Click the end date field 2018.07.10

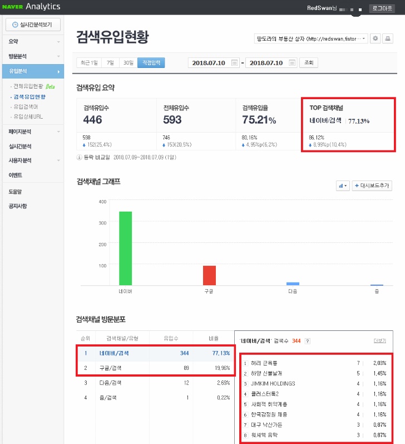(x=271, y=62)
